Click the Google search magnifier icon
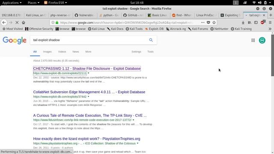The image size is (274, 154). click(151, 40)
